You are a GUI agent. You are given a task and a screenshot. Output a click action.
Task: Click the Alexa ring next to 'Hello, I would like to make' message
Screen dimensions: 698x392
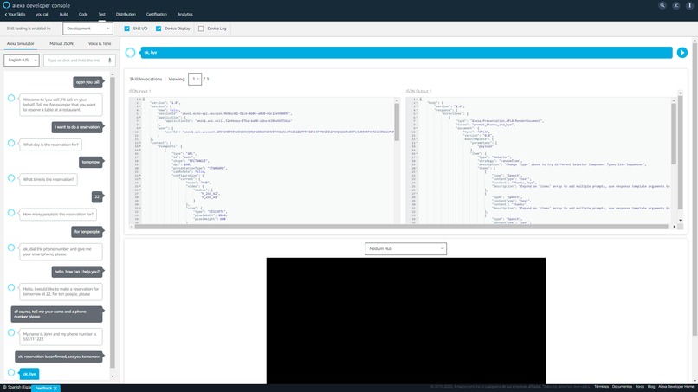(11, 287)
